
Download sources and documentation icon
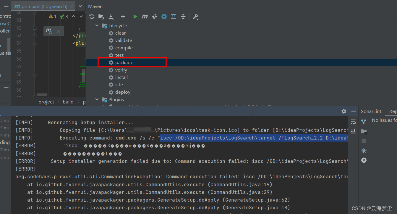pos(111,17)
